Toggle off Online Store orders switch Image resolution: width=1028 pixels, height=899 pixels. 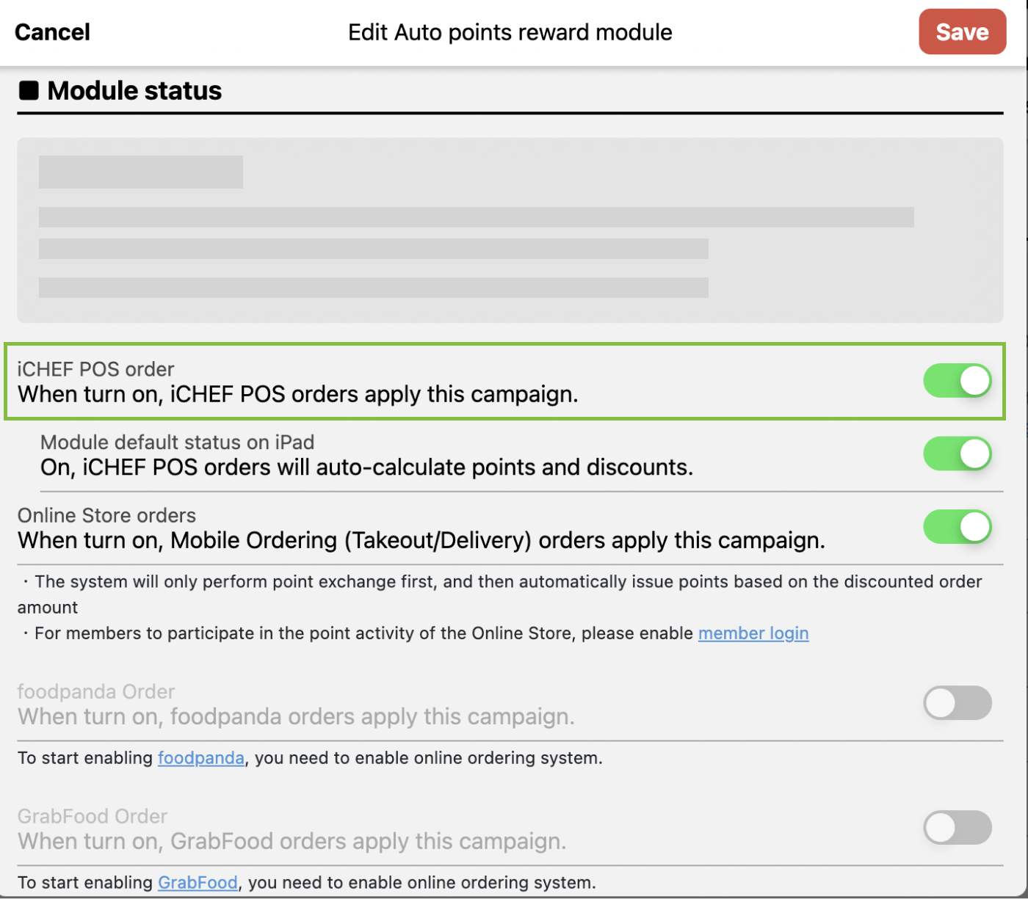(957, 527)
